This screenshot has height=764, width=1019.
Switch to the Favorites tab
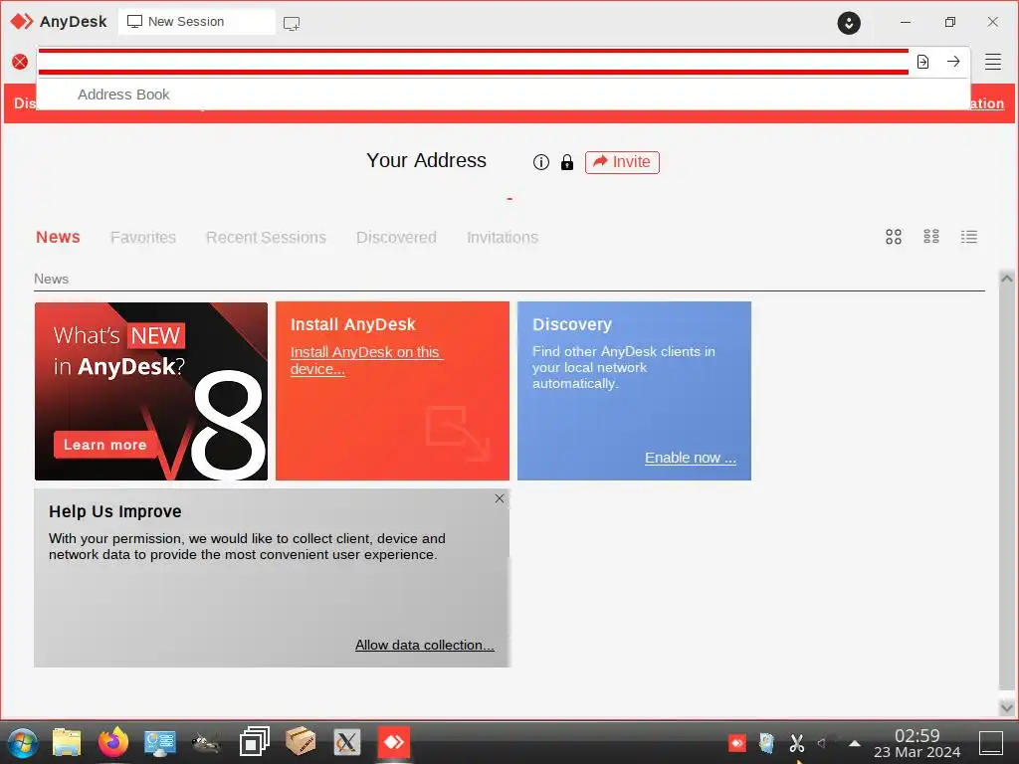point(143,237)
